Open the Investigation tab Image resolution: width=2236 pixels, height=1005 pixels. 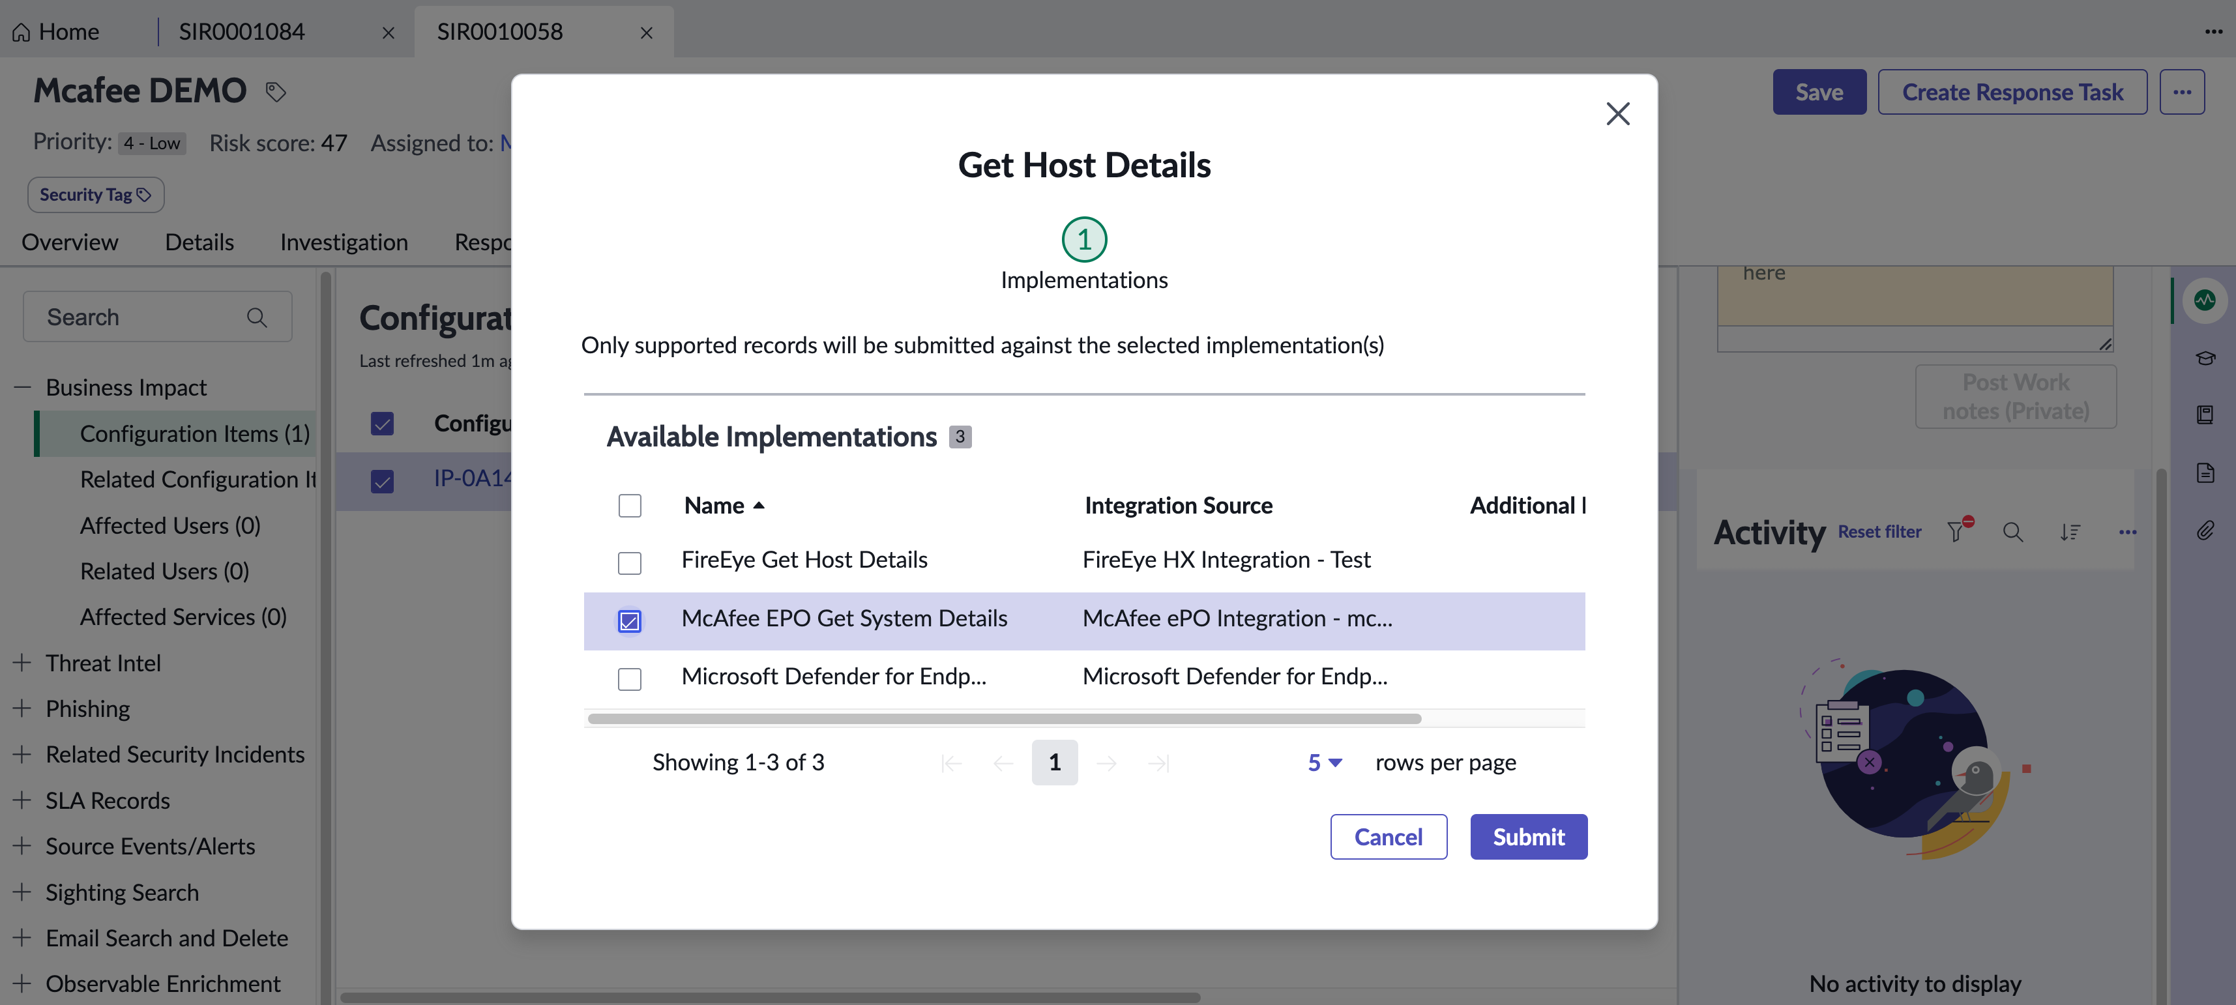(344, 242)
